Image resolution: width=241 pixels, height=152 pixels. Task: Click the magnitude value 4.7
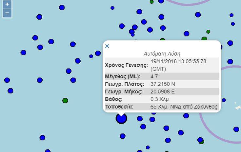click(x=154, y=77)
